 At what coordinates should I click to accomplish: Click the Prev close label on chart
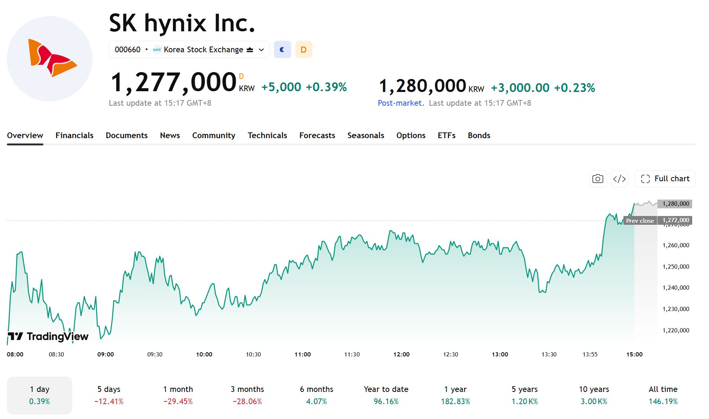640,221
